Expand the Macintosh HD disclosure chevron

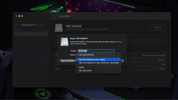coord(15,25)
